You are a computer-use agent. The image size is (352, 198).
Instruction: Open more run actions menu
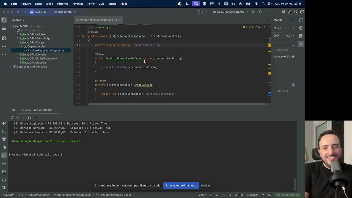[267, 12]
